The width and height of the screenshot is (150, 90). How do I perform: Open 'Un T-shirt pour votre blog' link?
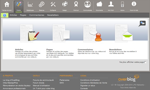coord(44,88)
